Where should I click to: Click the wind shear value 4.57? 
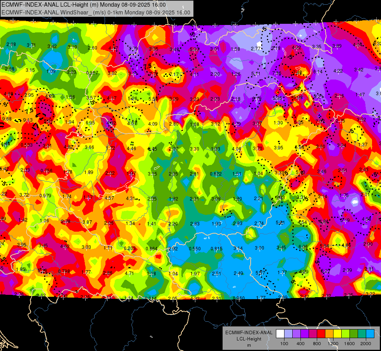(109, 198)
